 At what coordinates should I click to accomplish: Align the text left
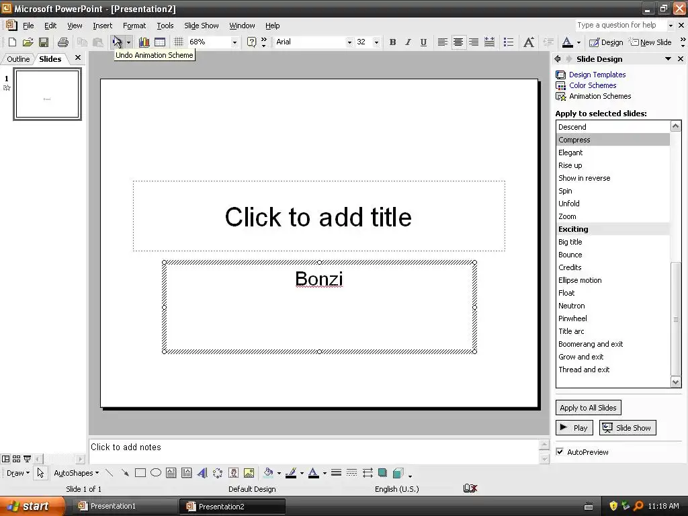click(443, 42)
